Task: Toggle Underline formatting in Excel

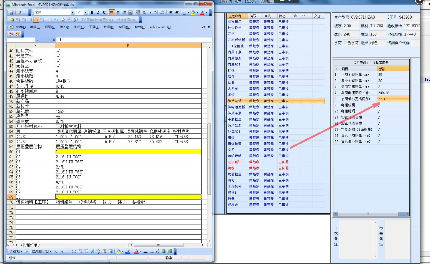Action: [x=104, y=12]
